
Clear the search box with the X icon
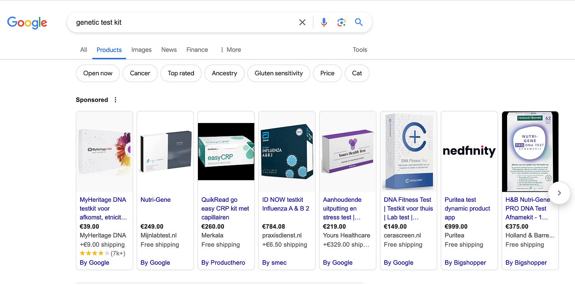coord(303,22)
